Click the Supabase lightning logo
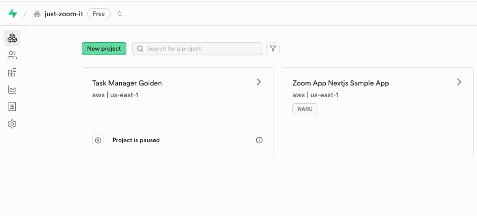Viewport: 477px width, 216px height. (13, 14)
